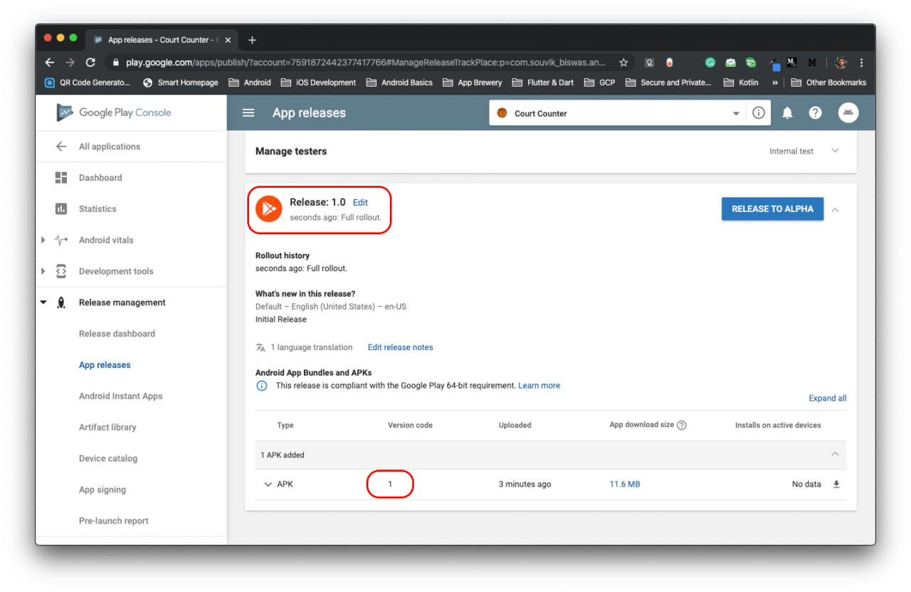Click the App download size help icon

click(x=682, y=425)
